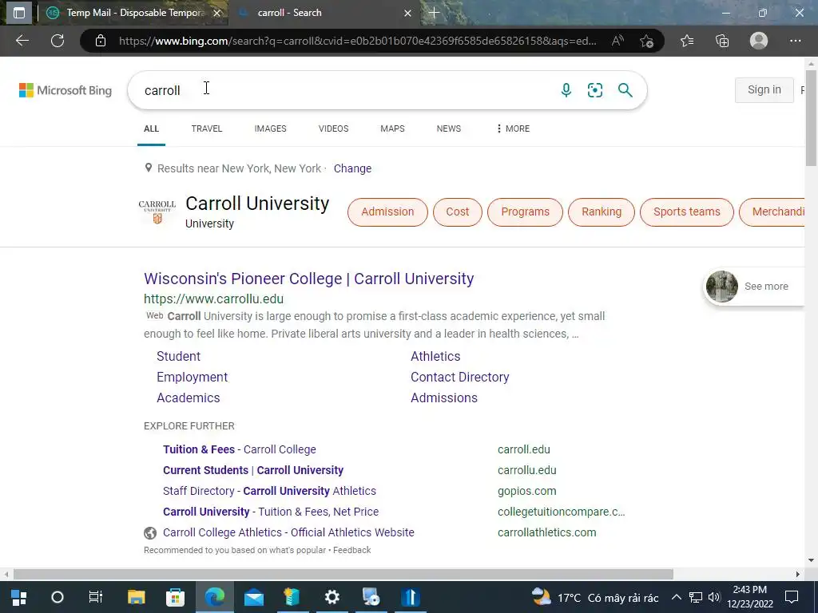The height and width of the screenshot is (613, 818).
Task: Click the Sign in button
Action: (x=764, y=89)
